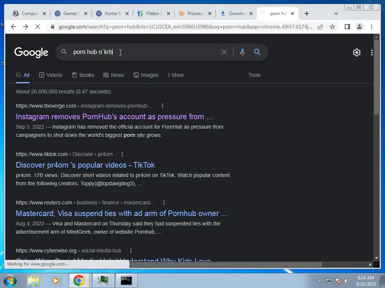The image size is (385, 288).
Task: Start voice search with microphone icon
Action: pos(243,52)
